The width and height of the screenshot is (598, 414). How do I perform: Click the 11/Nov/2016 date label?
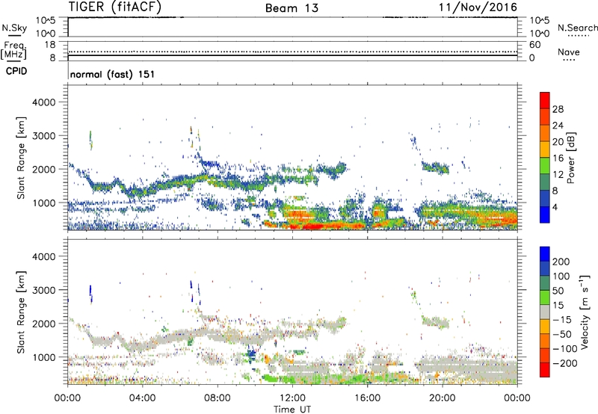[x=478, y=7]
